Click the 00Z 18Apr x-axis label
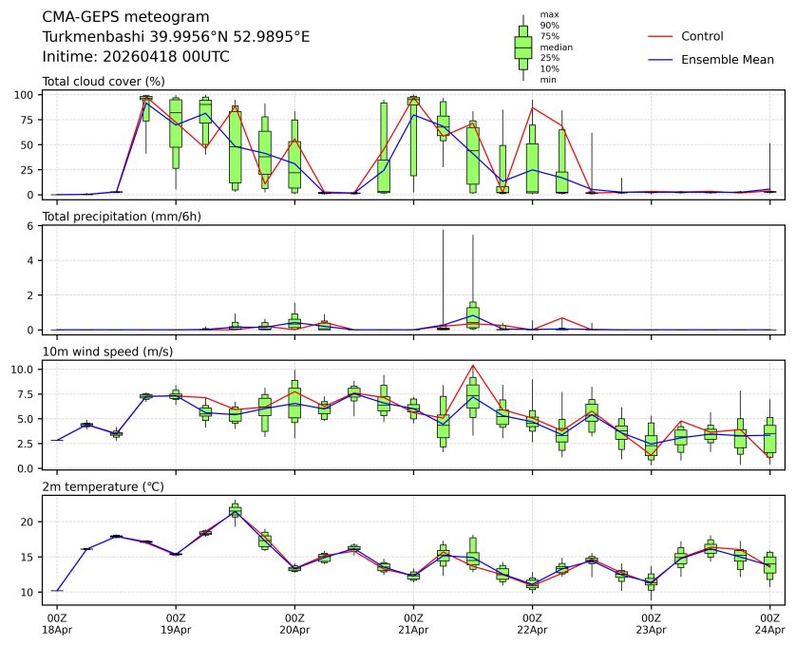 point(57,623)
